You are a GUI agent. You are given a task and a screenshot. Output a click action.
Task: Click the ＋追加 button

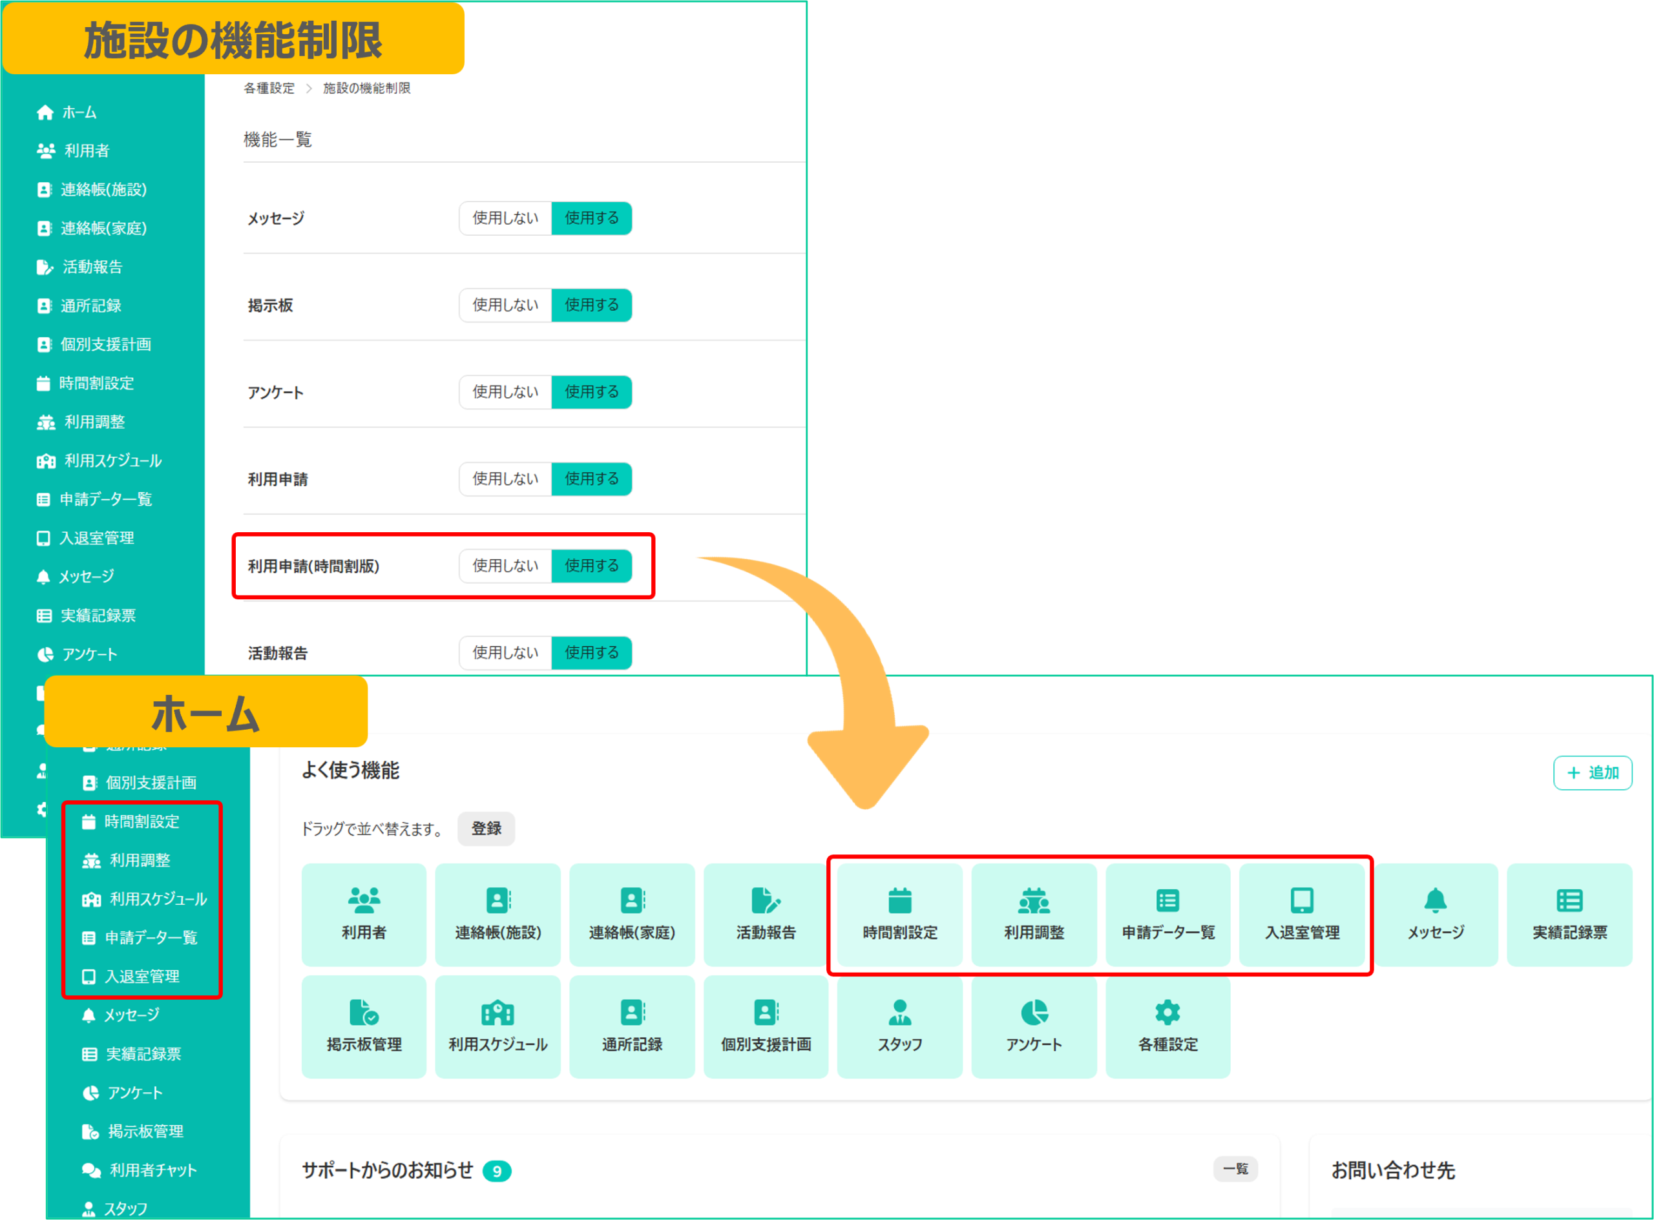pos(1592,772)
